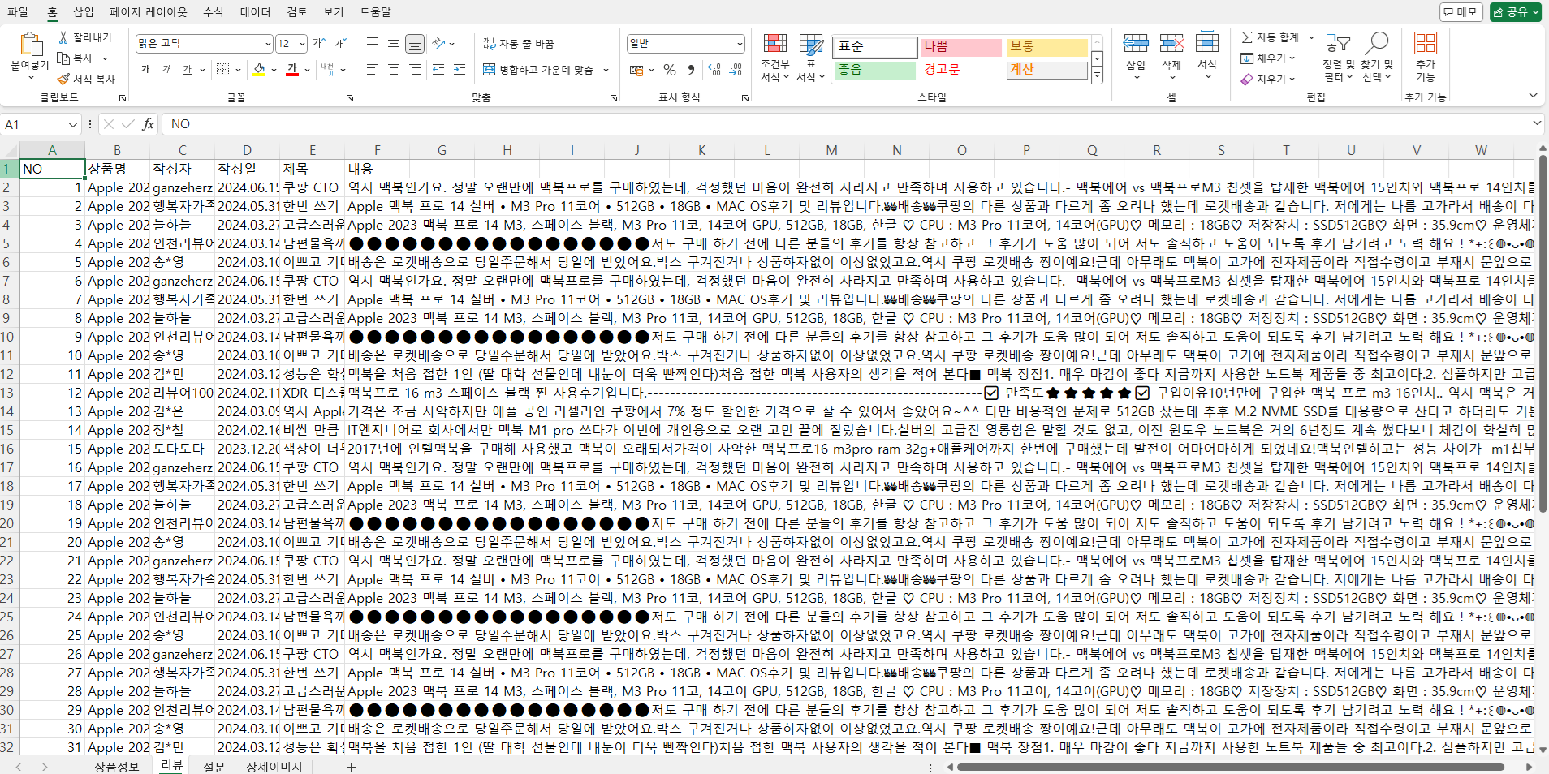The image size is (1549, 774).
Task: Click the 공유 share button
Action: coord(1514,12)
